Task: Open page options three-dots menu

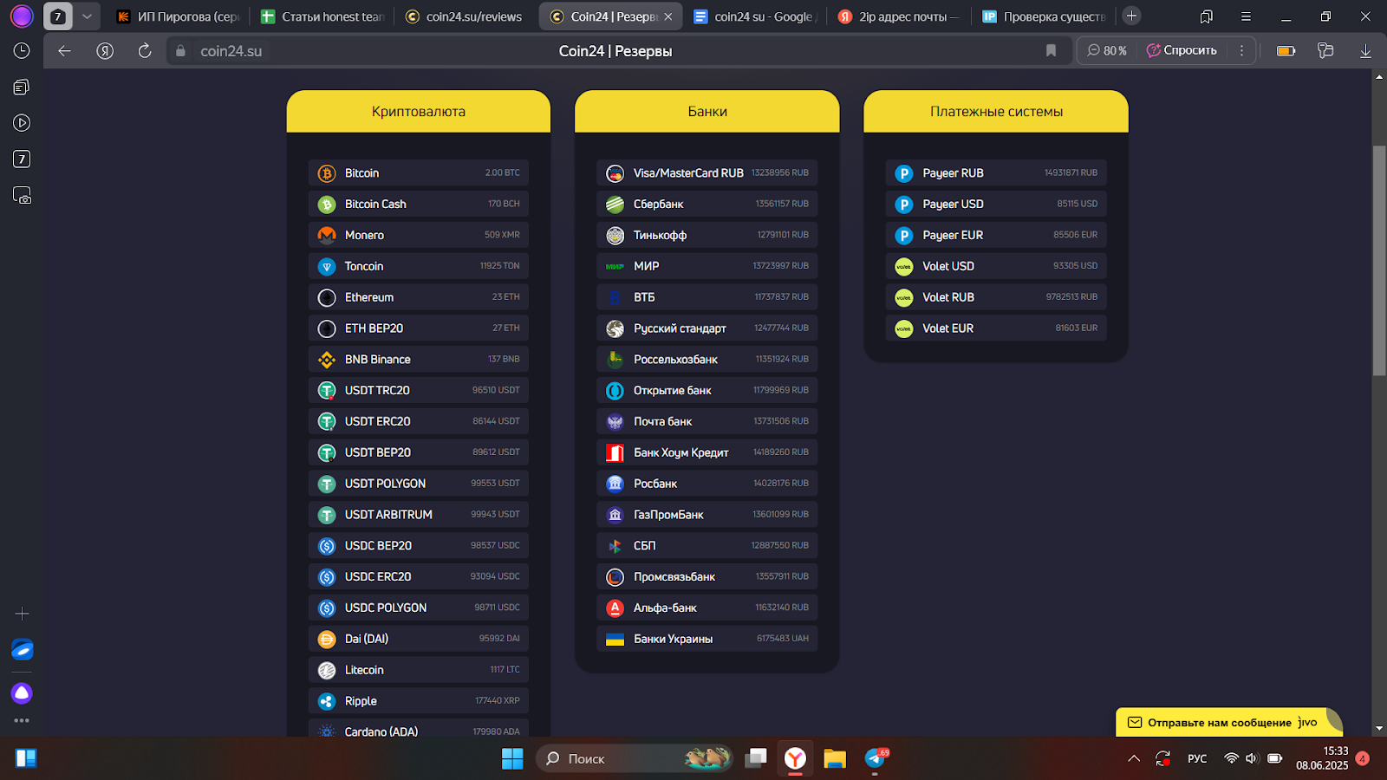Action: (x=1241, y=51)
